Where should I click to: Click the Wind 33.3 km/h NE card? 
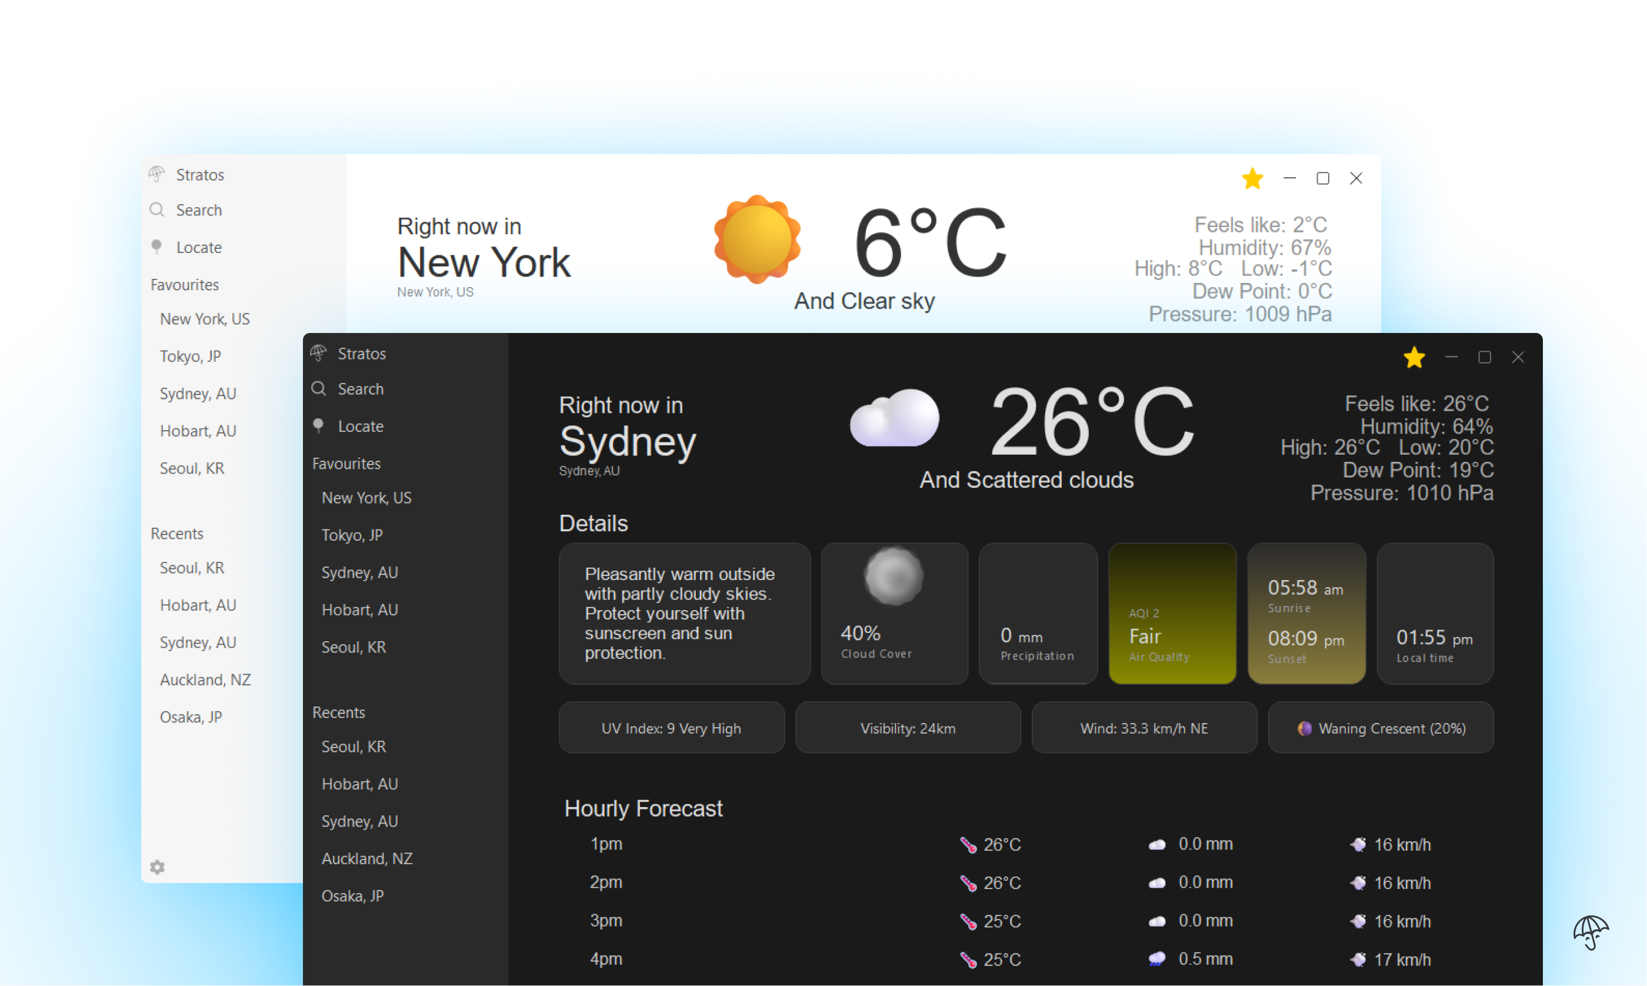pos(1143,728)
